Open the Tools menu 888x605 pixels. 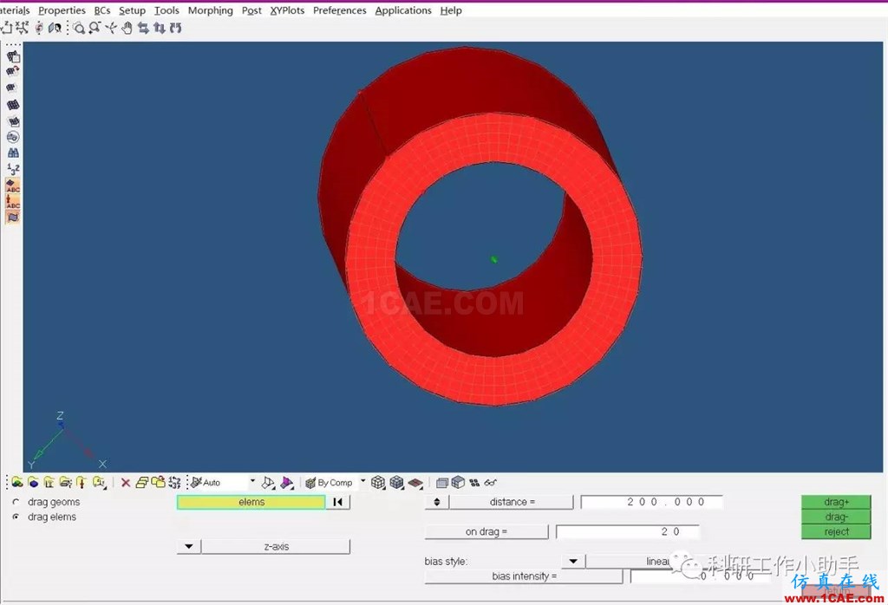click(x=166, y=10)
